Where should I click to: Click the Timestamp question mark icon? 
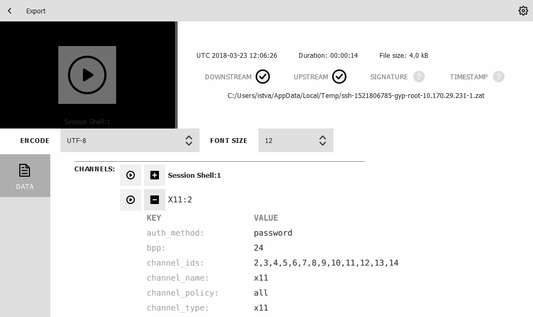click(x=499, y=77)
